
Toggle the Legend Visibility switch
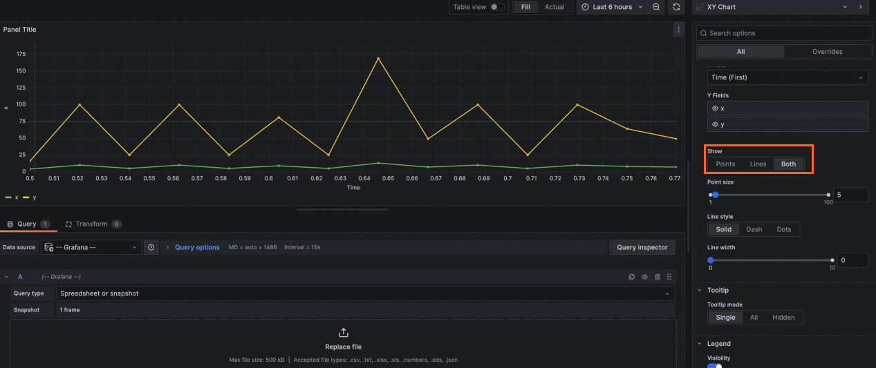point(715,366)
